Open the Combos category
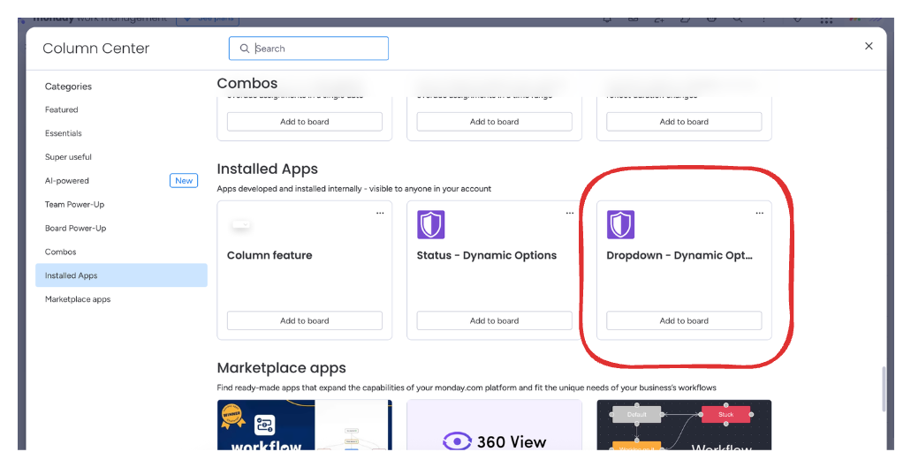 60,252
